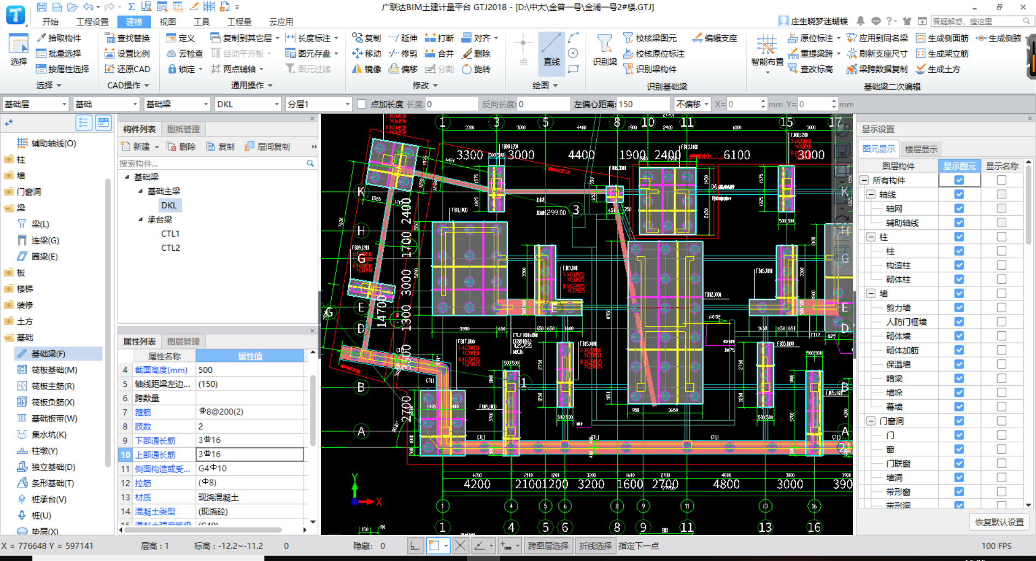The height and width of the screenshot is (561, 1036).
Task: Switch to the 视图 ribbon tab
Action: pyautogui.click(x=168, y=22)
